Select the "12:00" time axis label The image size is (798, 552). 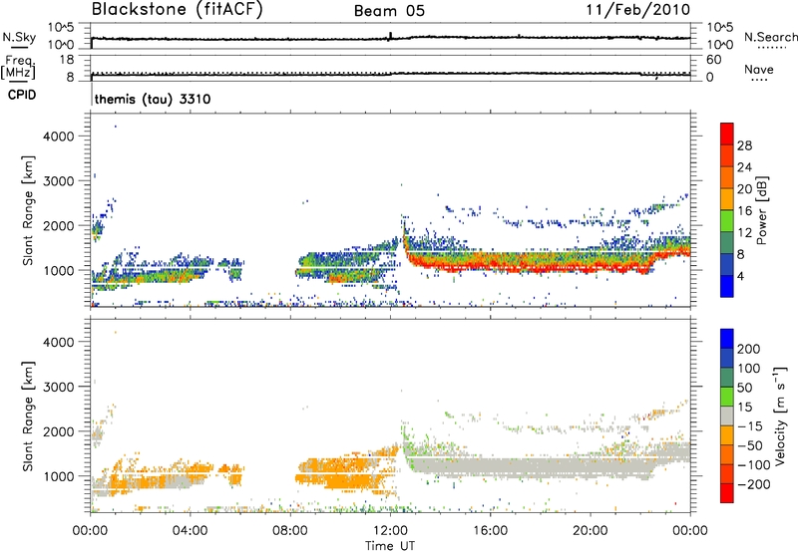390,531
